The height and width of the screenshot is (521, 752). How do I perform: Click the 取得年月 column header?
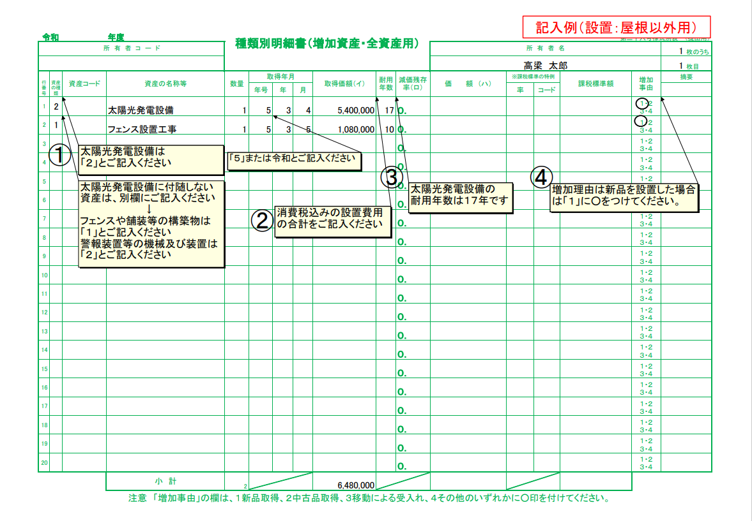click(x=280, y=76)
